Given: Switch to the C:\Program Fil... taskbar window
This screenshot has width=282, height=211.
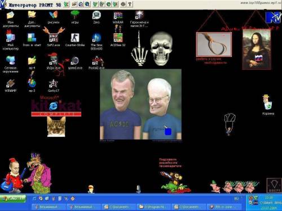Looking at the screenshot, I should [x=154, y=207].
